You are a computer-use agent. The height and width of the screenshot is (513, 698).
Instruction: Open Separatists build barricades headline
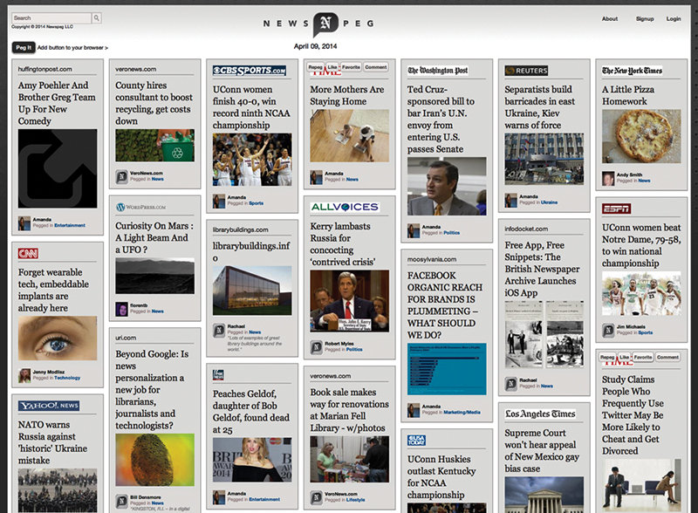[x=539, y=107]
